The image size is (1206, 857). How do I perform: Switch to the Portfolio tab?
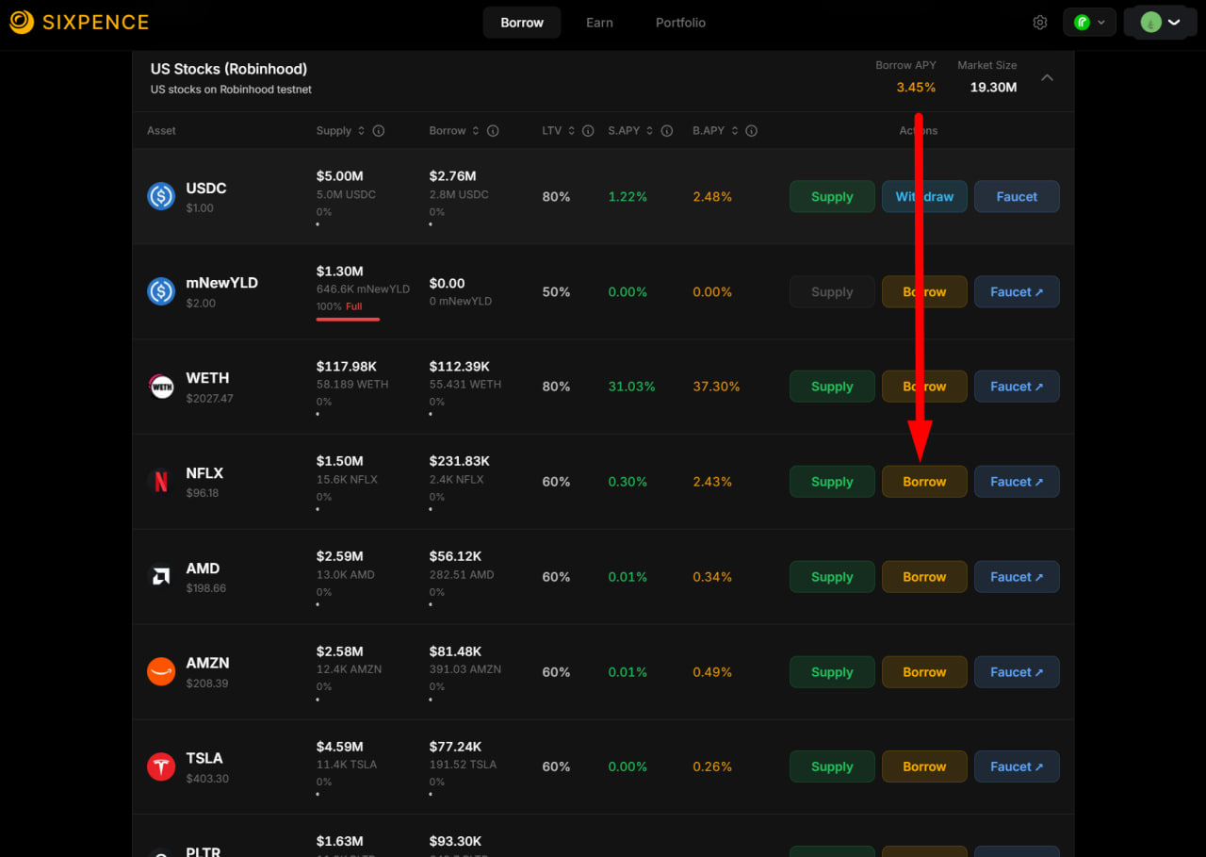pyautogui.click(x=680, y=23)
